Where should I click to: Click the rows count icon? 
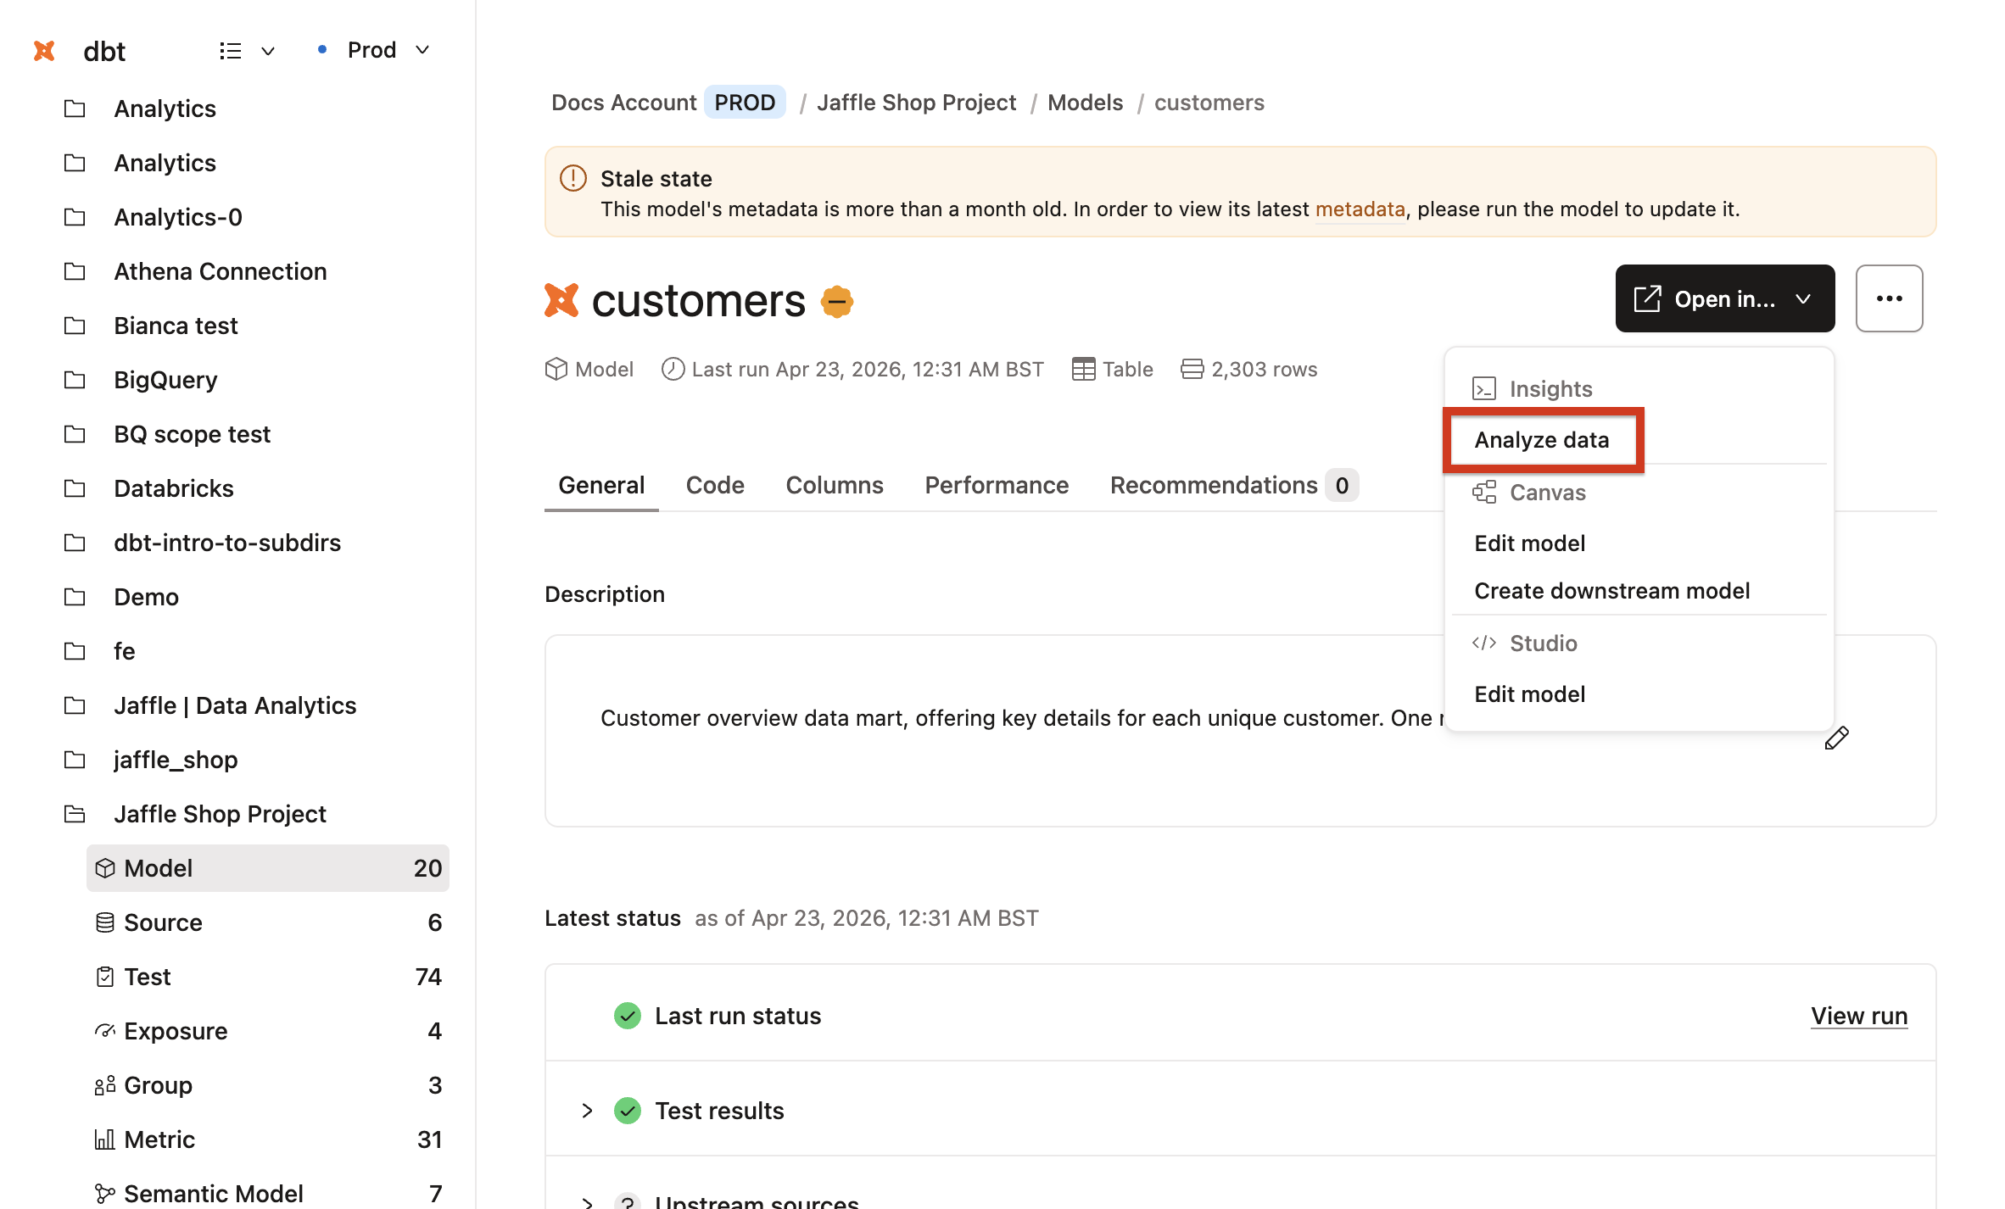click(1192, 369)
